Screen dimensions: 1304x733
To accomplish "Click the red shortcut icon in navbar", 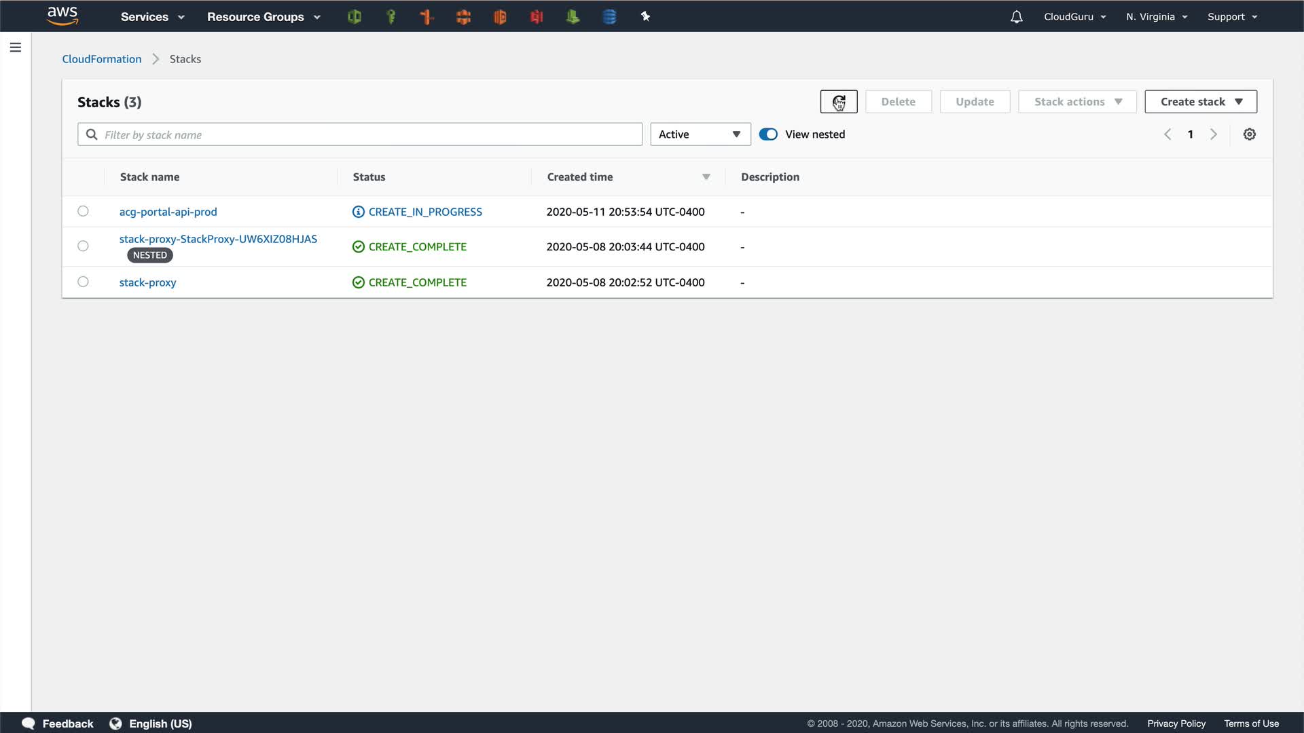I will click(537, 17).
